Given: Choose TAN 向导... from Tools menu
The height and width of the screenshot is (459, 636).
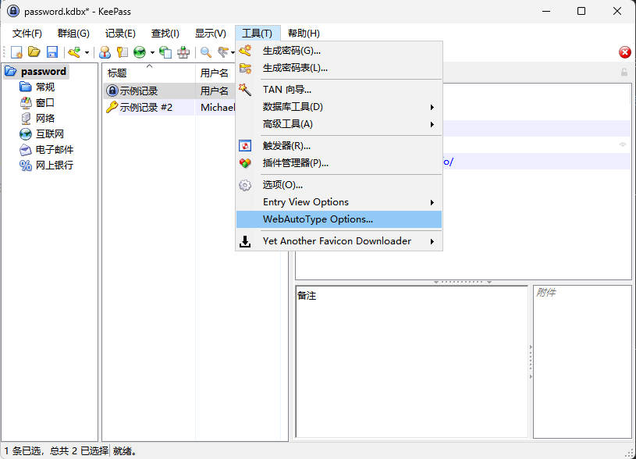Looking at the screenshot, I should pyautogui.click(x=339, y=90).
